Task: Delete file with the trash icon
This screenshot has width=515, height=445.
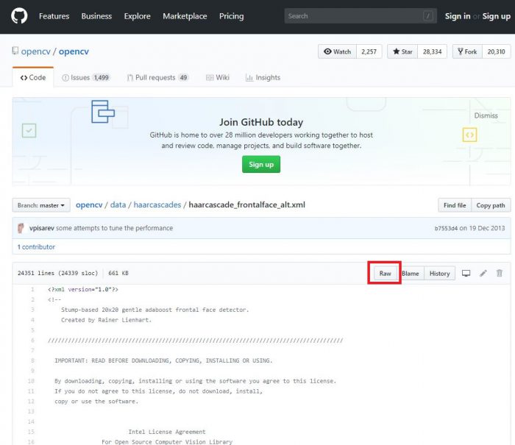Action: coord(500,273)
